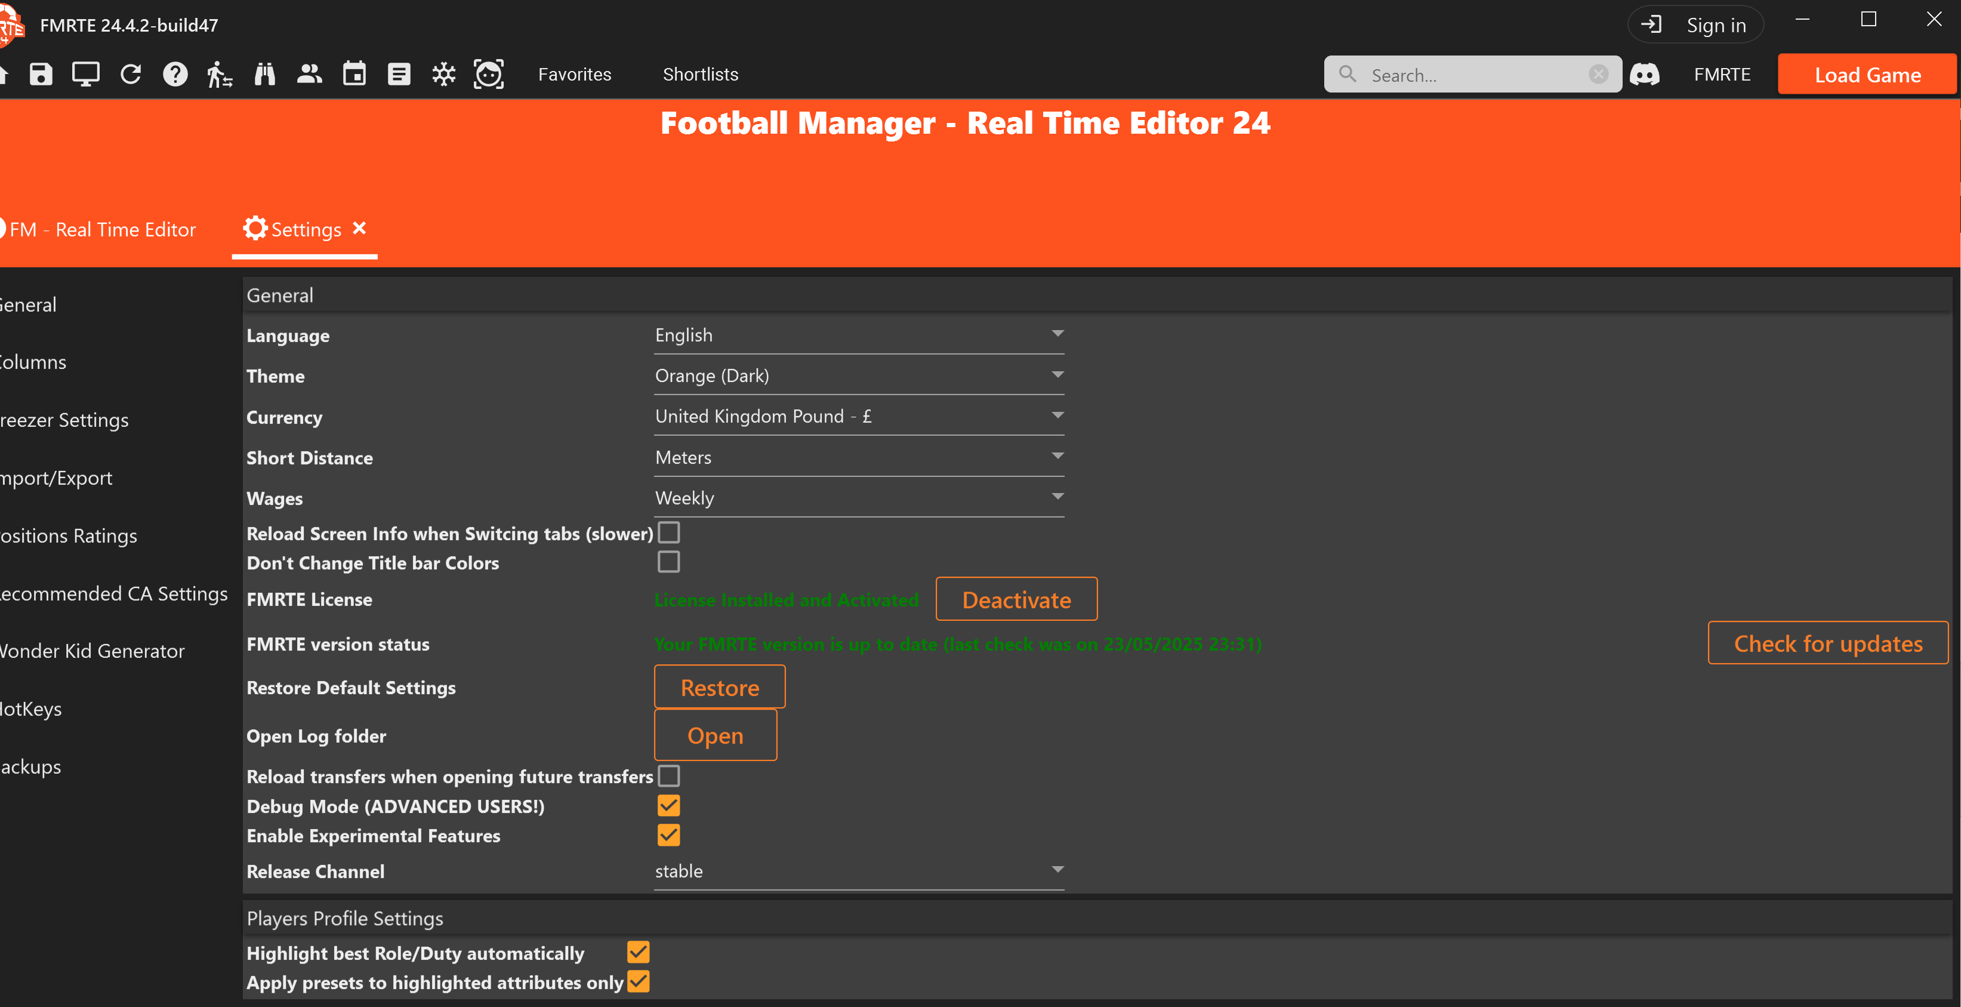
Task: Uncheck Apply presets to highlighted attributes only
Action: [x=638, y=982]
